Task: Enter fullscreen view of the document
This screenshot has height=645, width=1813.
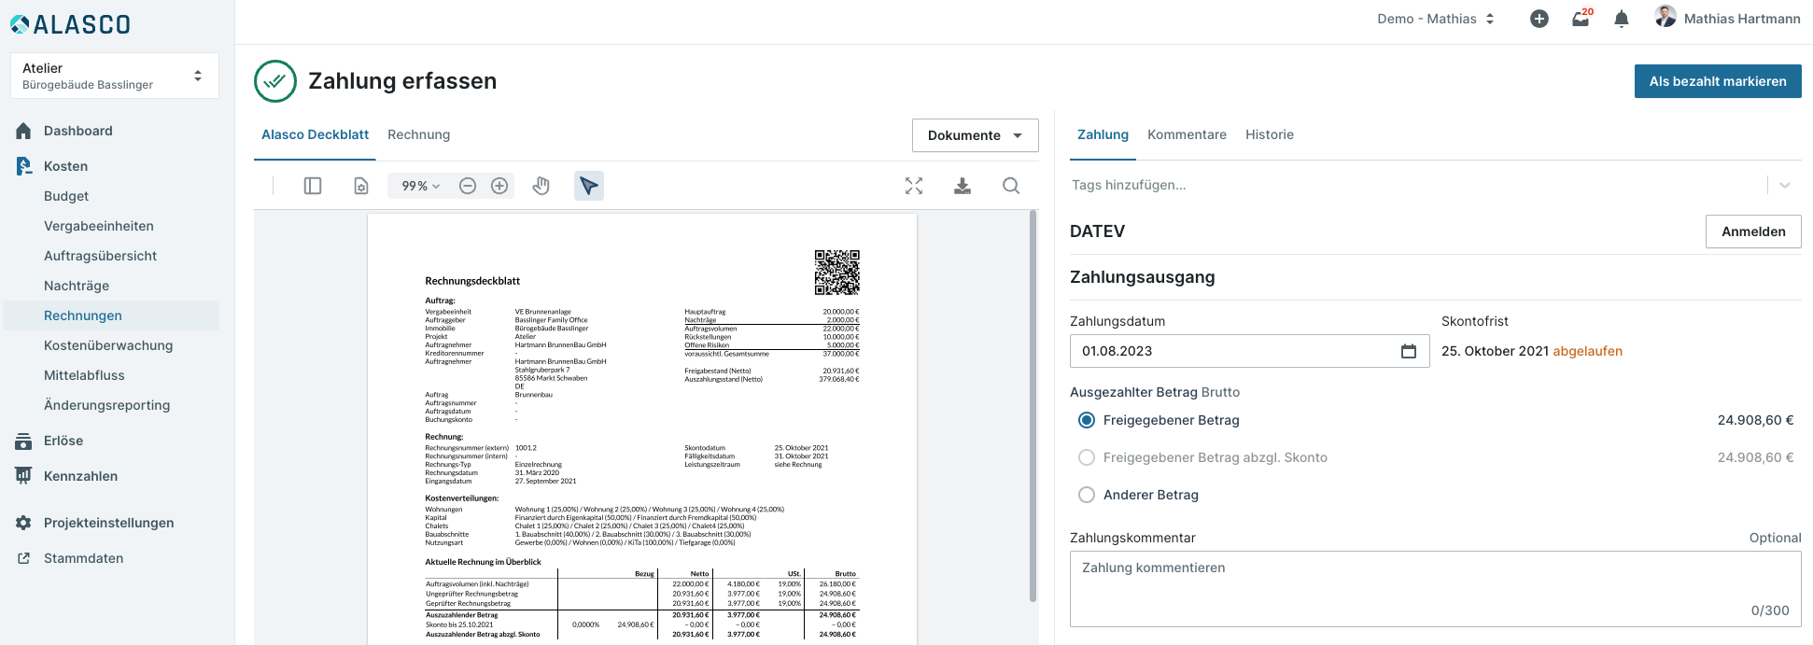Action: pos(914,186)
